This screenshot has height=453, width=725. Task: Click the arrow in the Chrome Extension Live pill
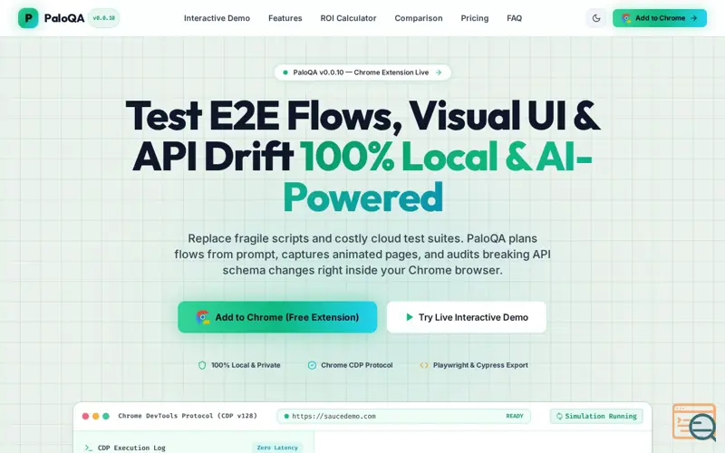point(439,72)
